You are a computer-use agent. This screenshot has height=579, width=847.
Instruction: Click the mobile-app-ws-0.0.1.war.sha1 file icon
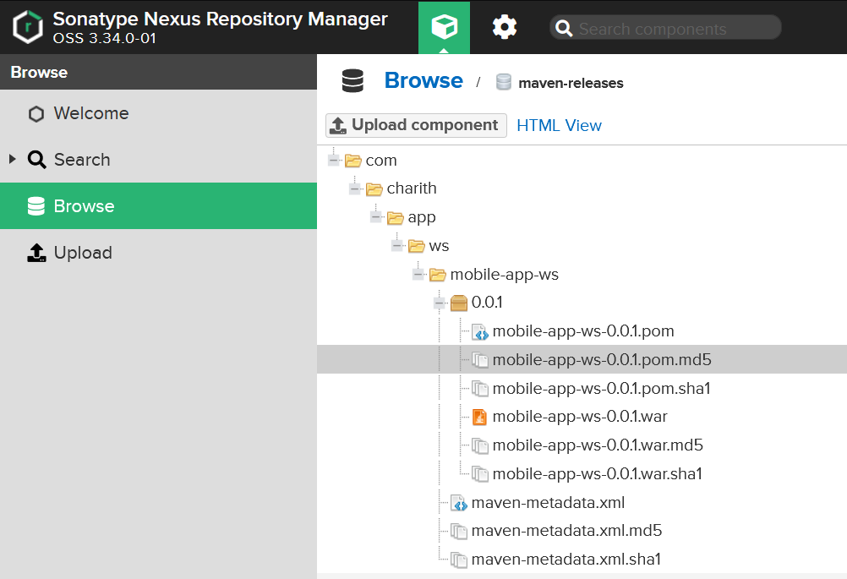(479, 474)
